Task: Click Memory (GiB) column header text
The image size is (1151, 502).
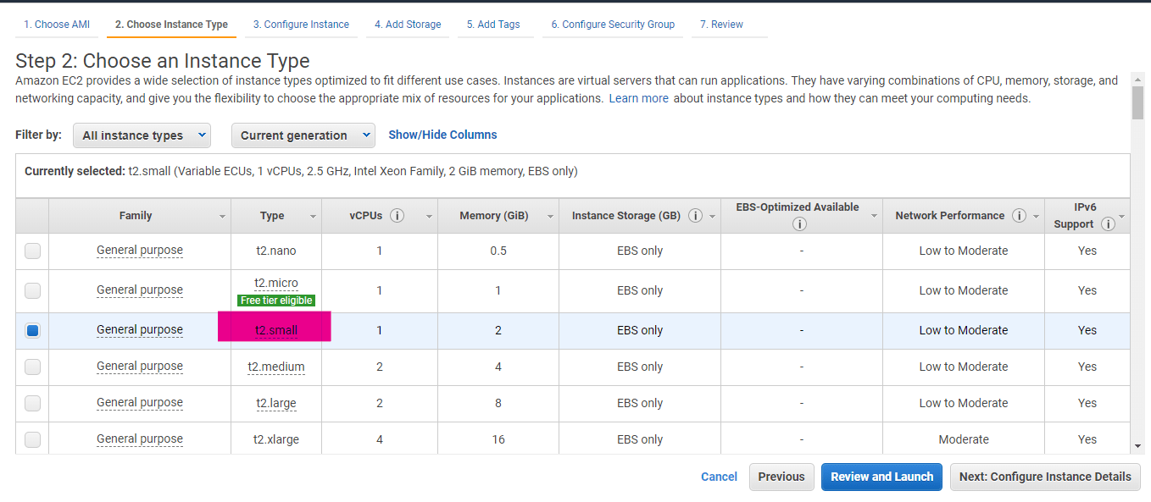Action: (494, 216)
